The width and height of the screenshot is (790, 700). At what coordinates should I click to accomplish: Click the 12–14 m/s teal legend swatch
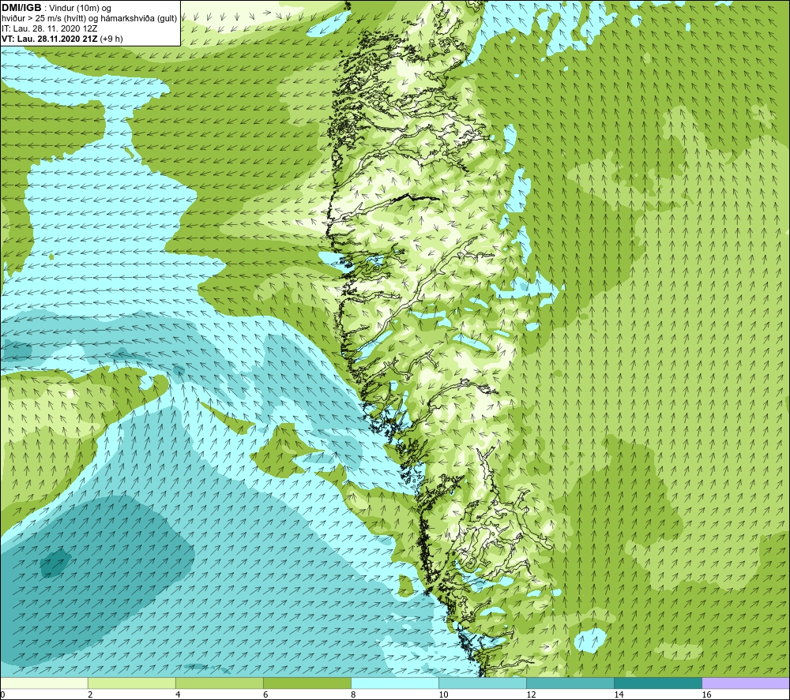(x=570, y=683)
